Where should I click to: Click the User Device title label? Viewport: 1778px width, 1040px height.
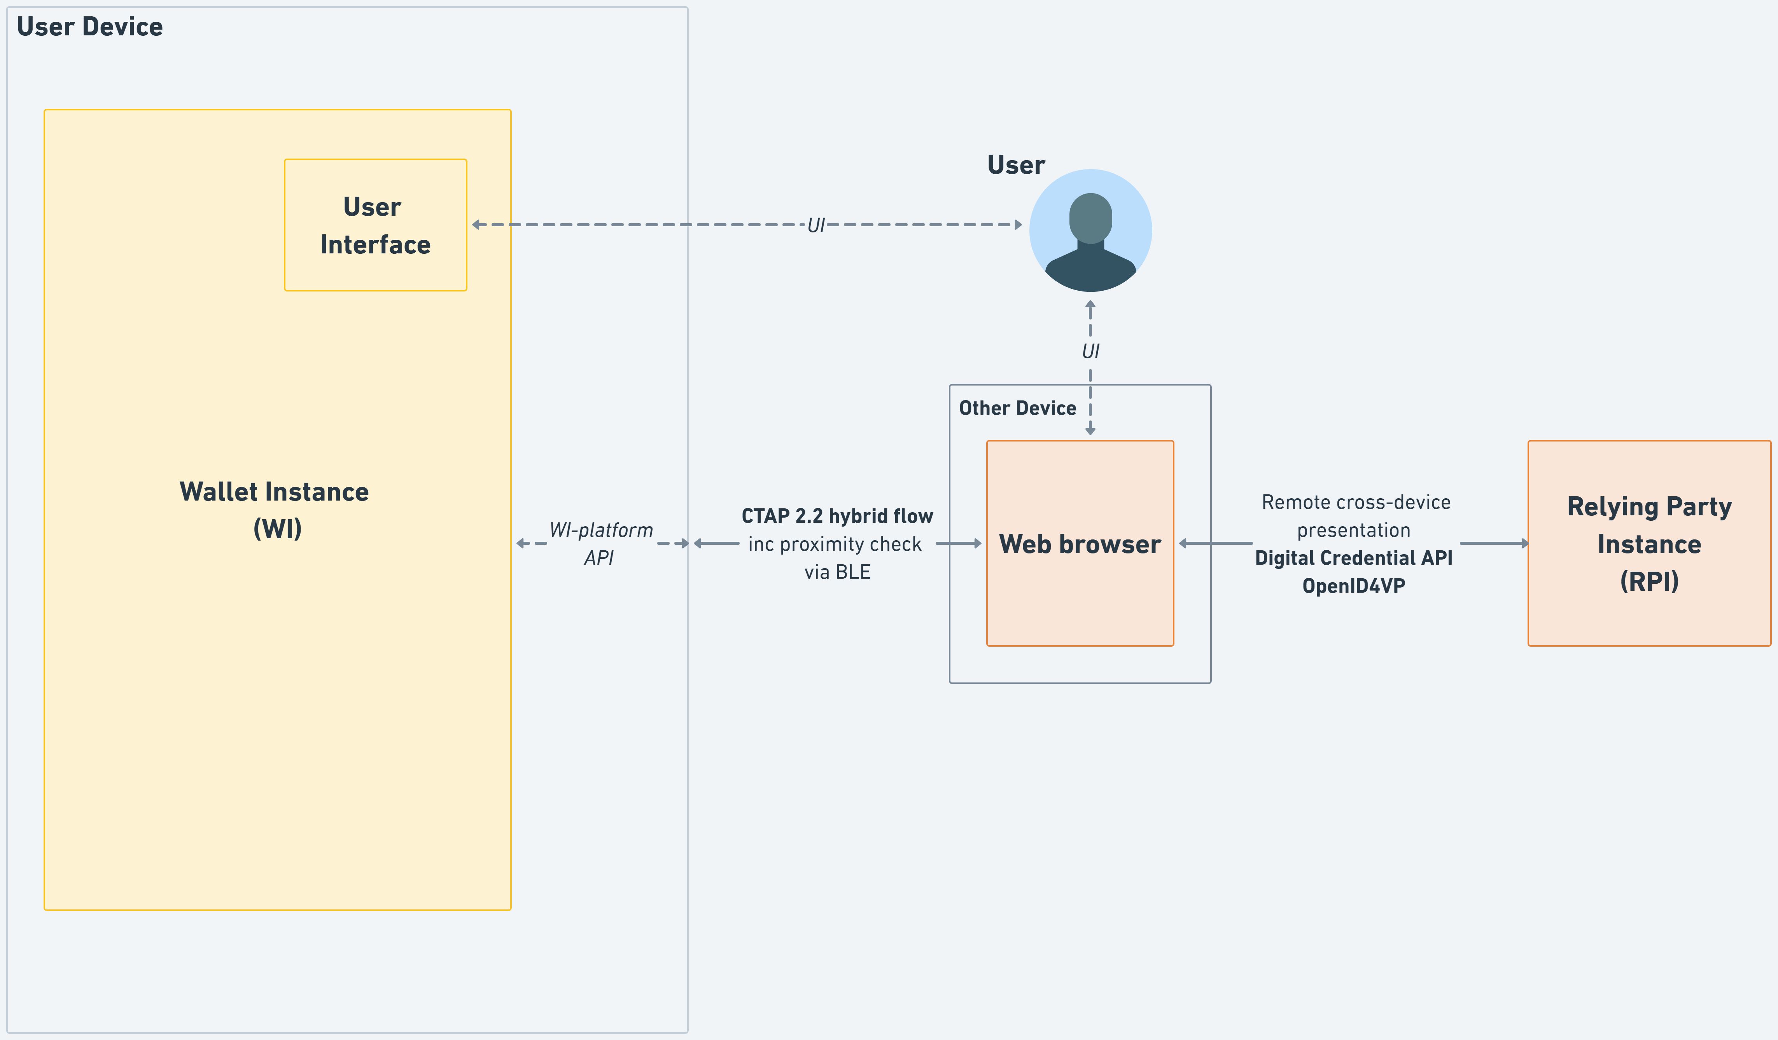pyautogui.click(x=89, y=27)
